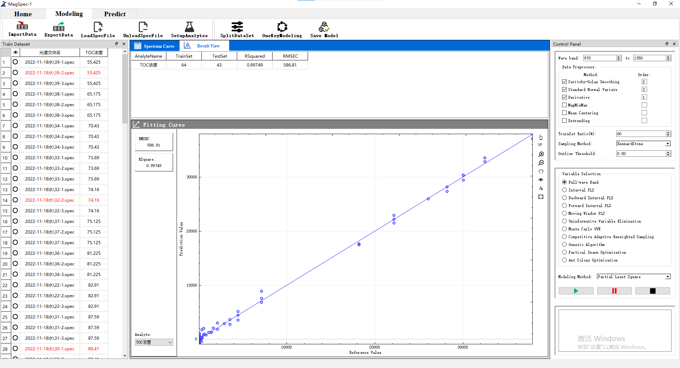Open Analyte TOC dropdown
The width and height of the screenshot is (680, 368).
tap(154, 342)
